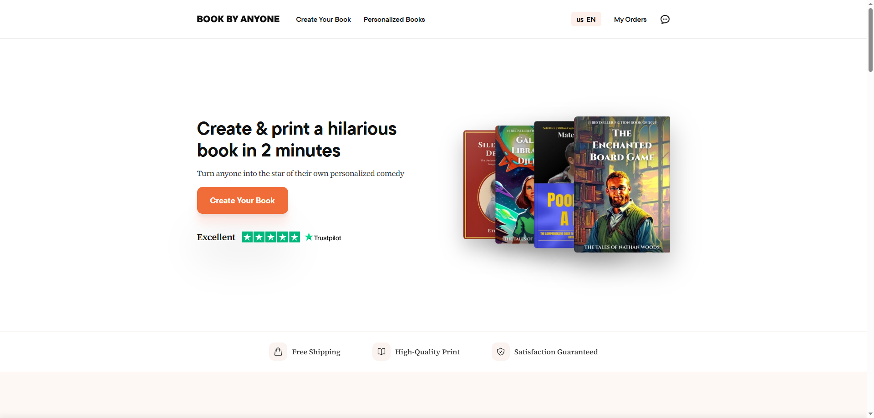Open the Personalized Books menu item
874x418 pixels.
(x=394, y=20)
